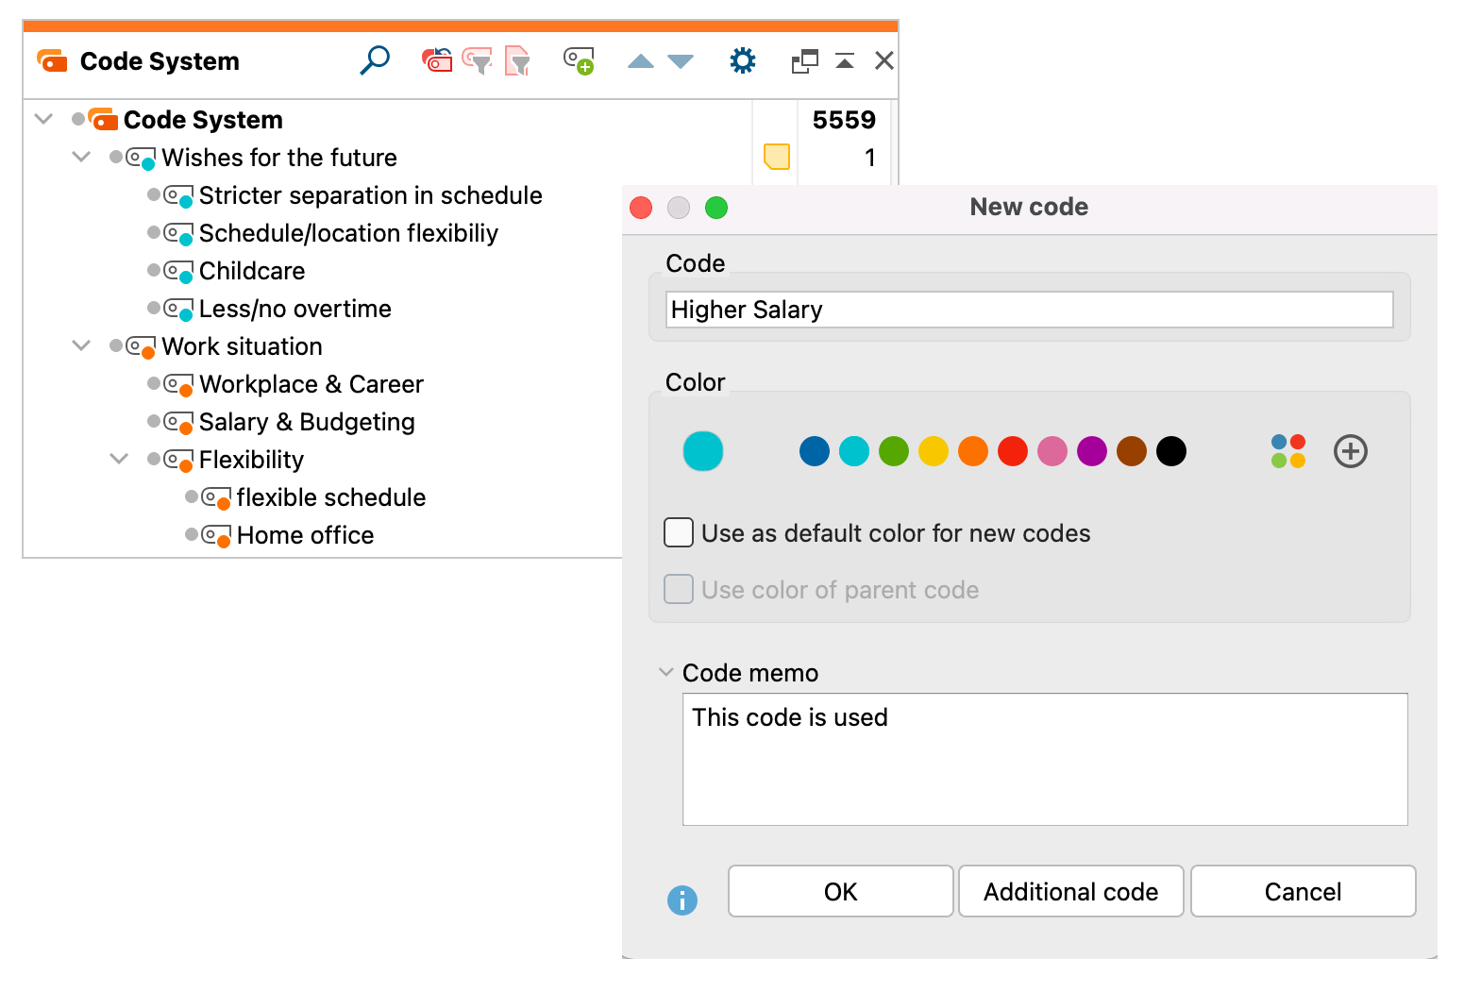Click the new code icon with green plus
Viewport: 1464px width, 992px height.
[579, 61]
